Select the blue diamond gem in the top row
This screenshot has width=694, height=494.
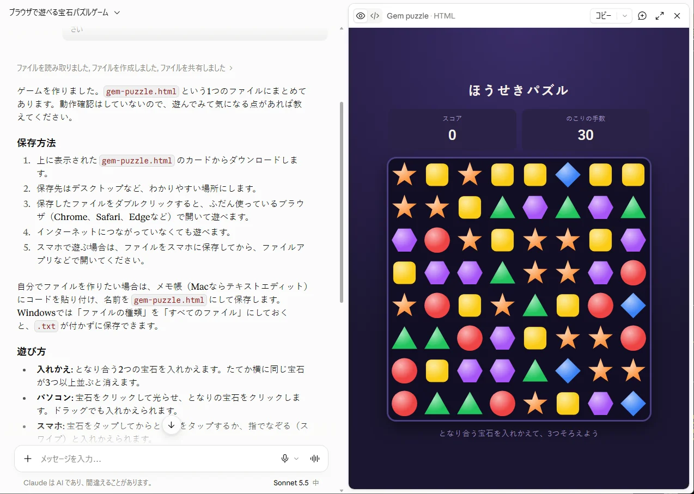click(x=568, y=175)
